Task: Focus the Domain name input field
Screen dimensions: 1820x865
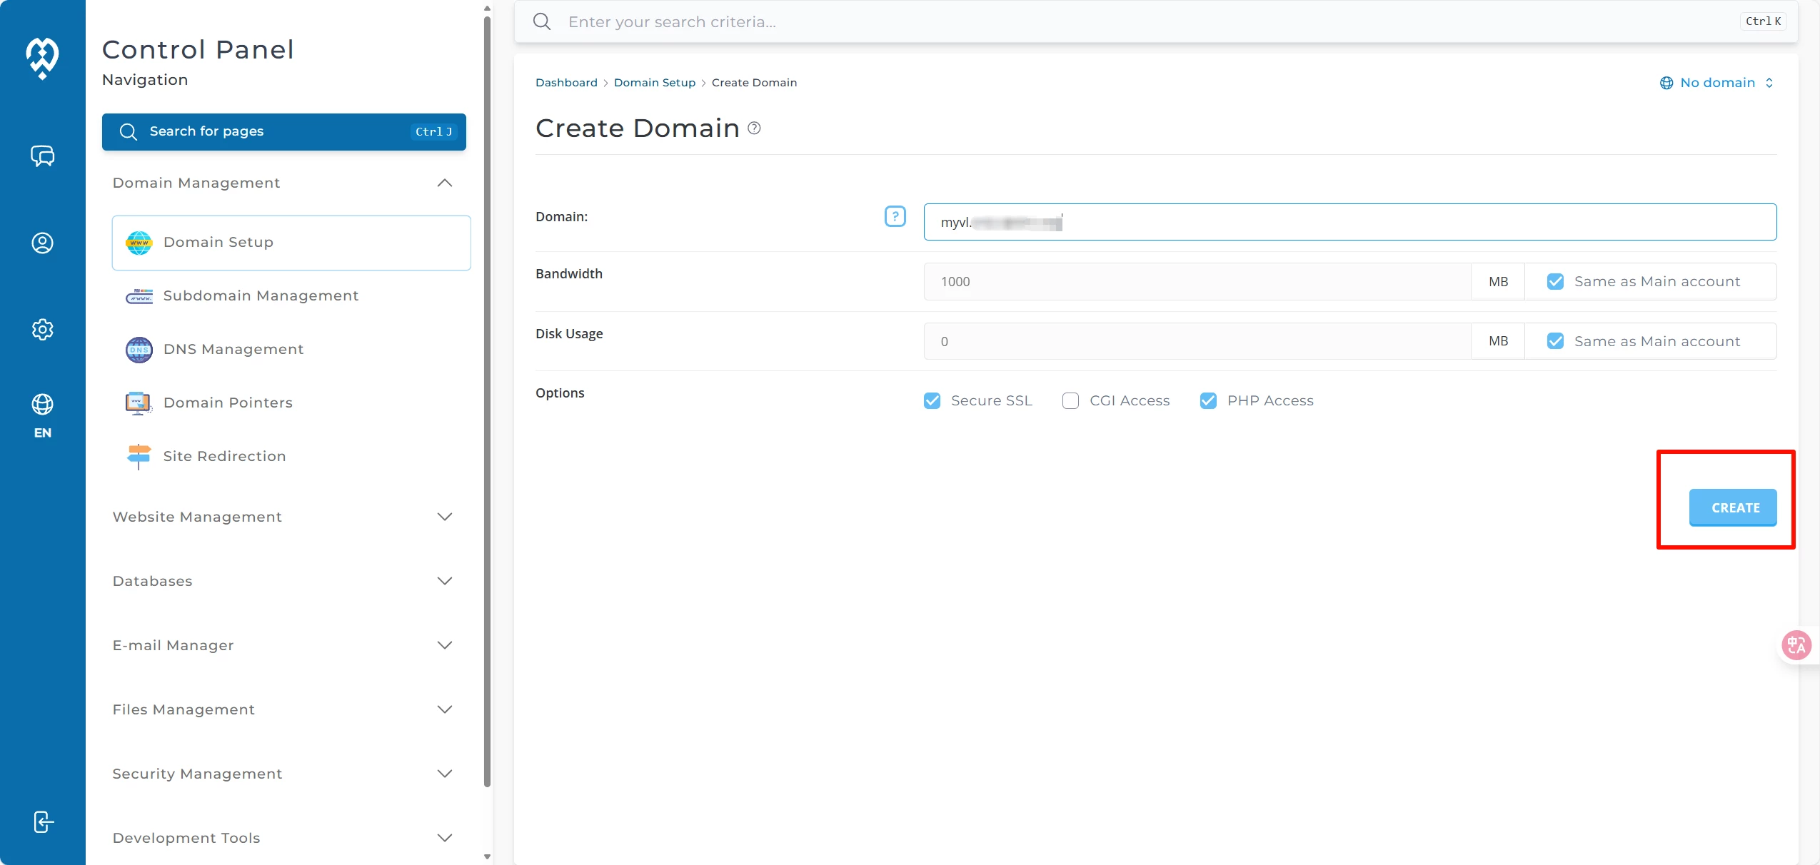Action: point(1348,222)
